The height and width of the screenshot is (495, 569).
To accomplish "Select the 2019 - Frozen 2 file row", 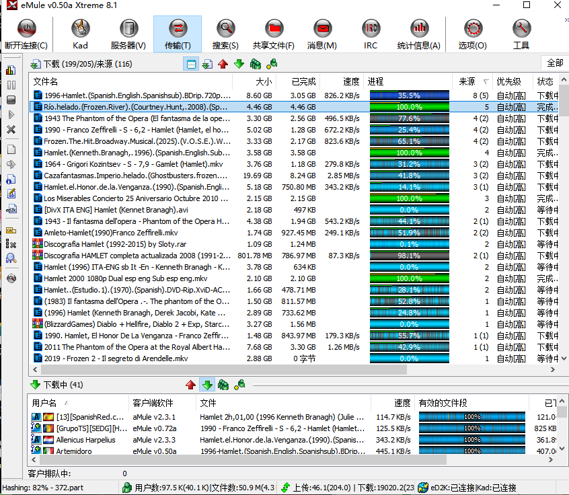I will coord(294,358).
